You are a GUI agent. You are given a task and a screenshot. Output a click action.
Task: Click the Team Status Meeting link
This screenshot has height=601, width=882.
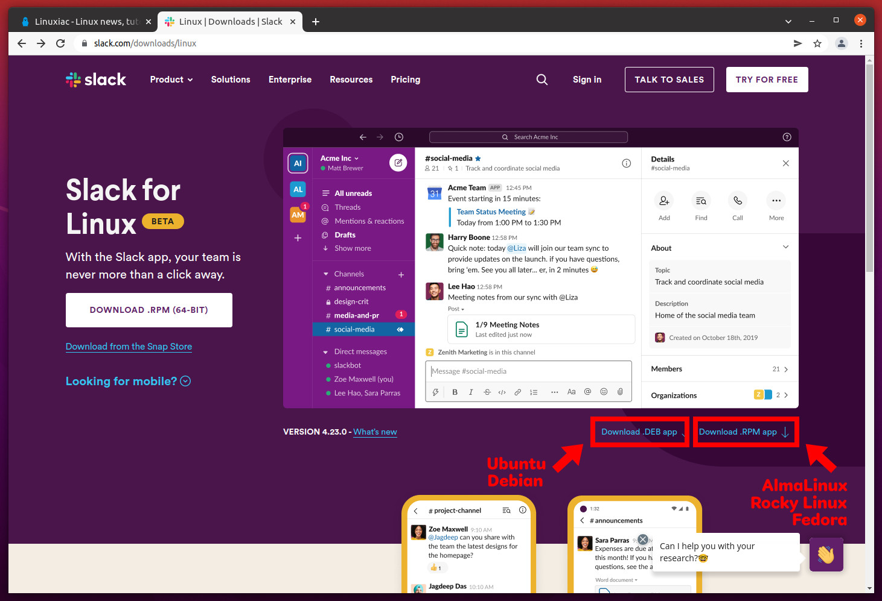pos(491,212)
